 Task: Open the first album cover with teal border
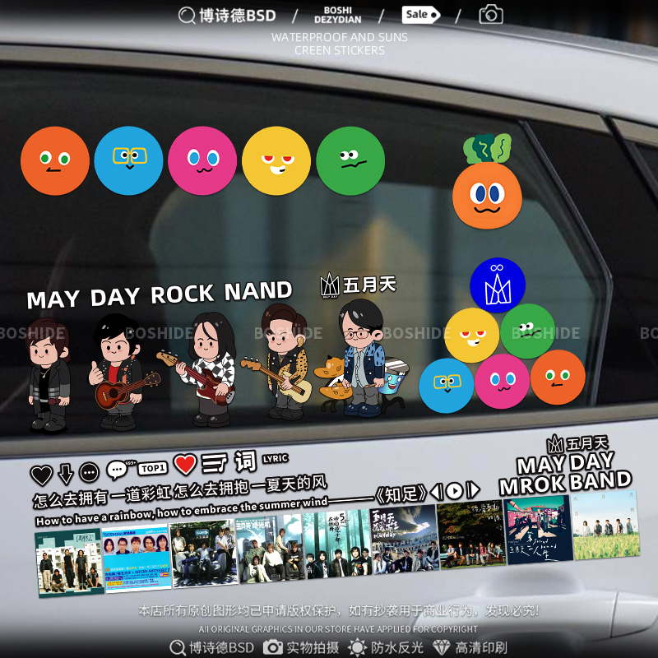coord(69,562)
